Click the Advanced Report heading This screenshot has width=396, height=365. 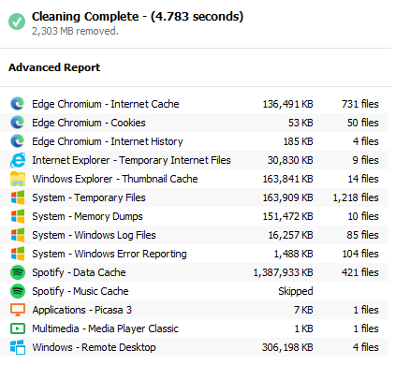54,67
